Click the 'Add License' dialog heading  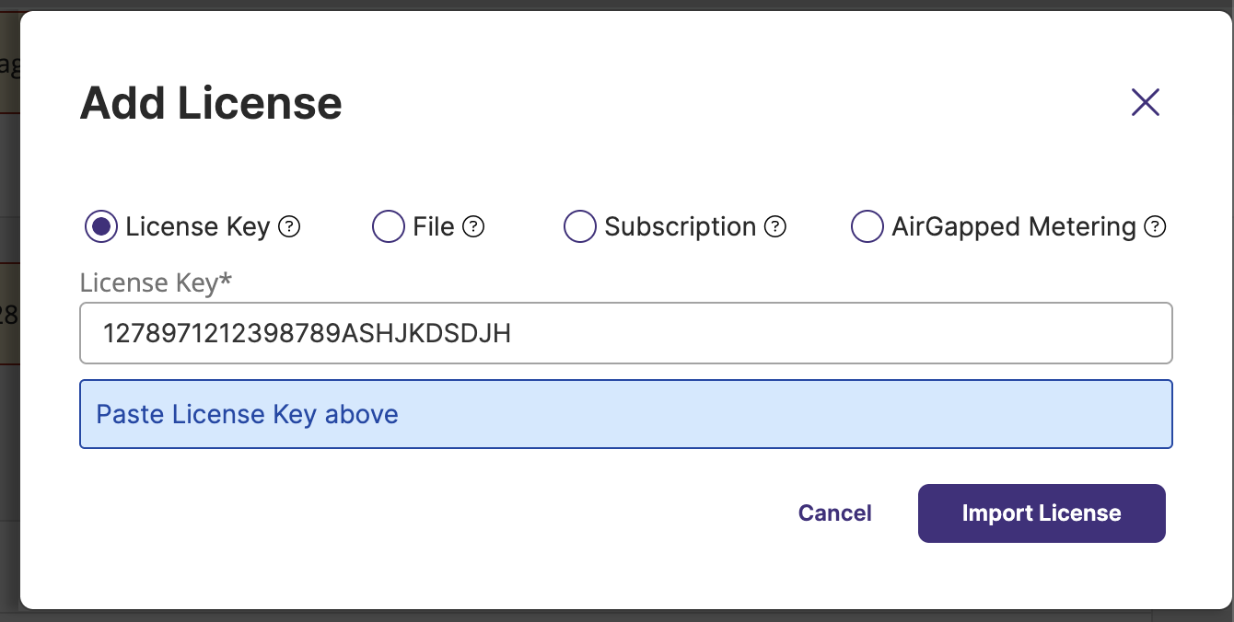click(x=211, y=103)
